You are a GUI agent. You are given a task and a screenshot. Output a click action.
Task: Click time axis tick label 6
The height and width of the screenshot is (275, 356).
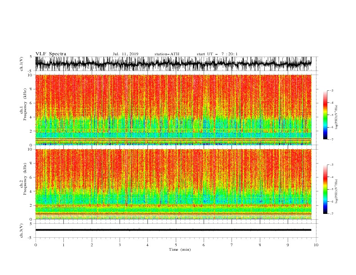204,245
